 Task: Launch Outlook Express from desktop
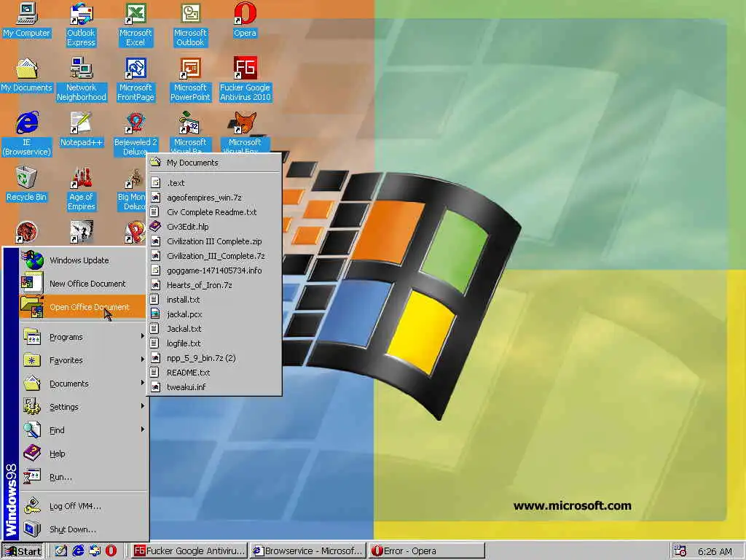[81, 25]
